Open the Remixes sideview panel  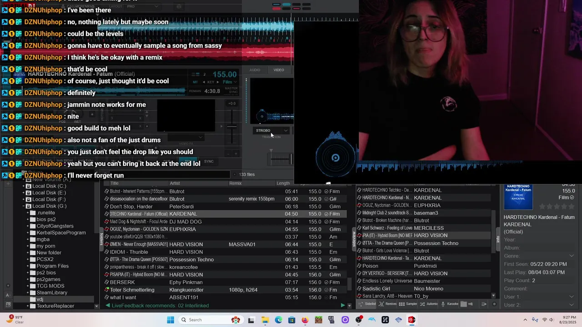[x=387, y=304]
